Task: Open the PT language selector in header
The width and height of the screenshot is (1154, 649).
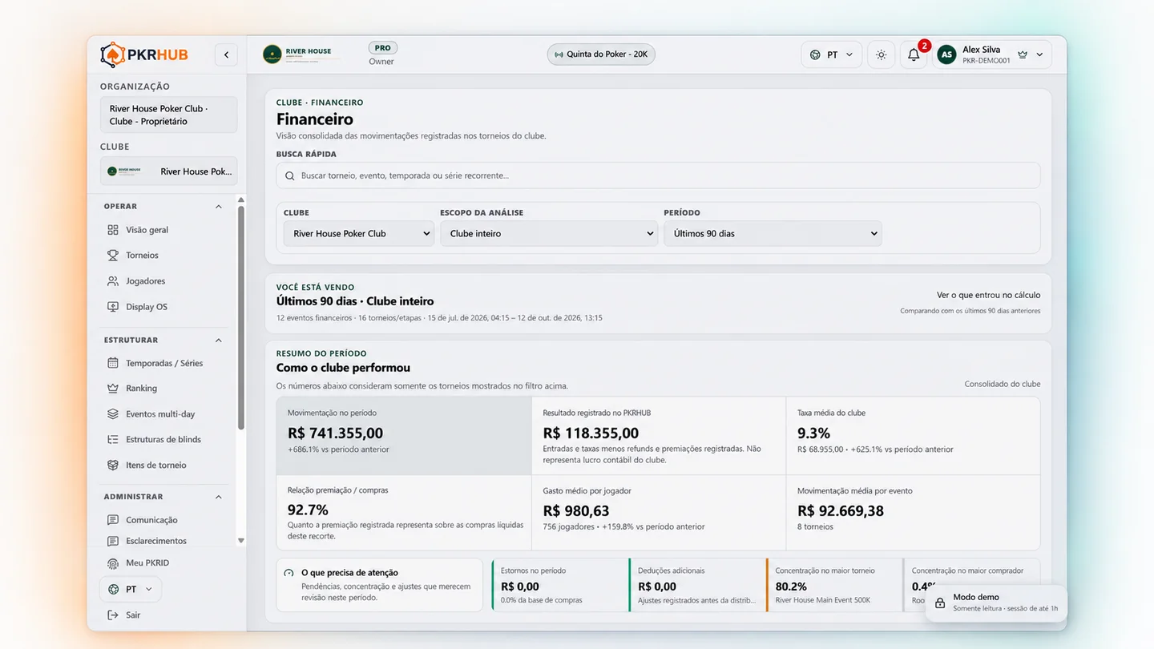Action: pyautogui.click(x=832, y=54)
